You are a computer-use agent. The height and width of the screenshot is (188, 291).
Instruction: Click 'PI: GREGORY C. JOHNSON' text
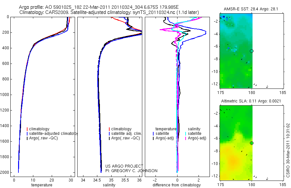pyautogui.click(x=131, y=171)
